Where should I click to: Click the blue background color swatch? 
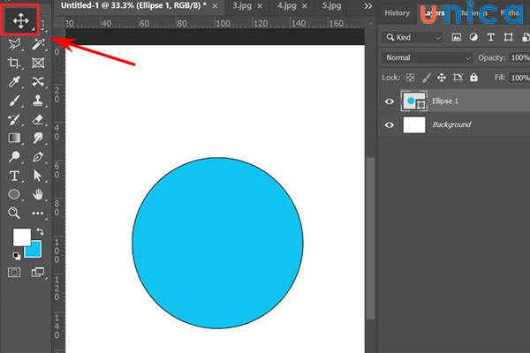pyautogui.click(x=34, y=250)
